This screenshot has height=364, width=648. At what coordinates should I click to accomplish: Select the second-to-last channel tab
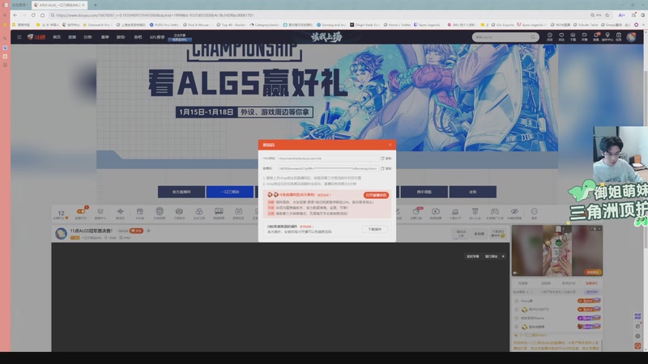click(x=424, y=192)
